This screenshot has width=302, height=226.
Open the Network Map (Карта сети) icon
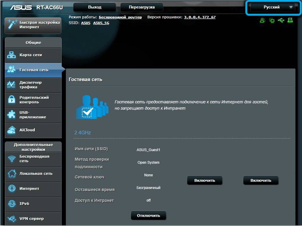click(x=12, y=55)
